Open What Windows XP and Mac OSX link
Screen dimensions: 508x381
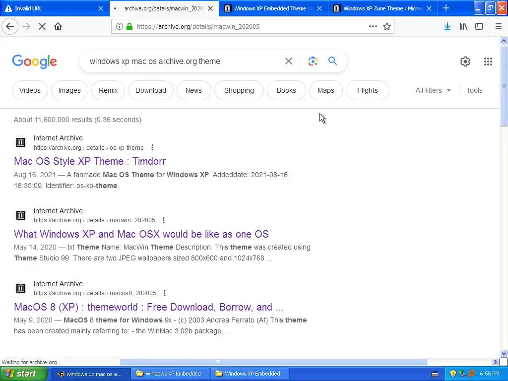141,234
